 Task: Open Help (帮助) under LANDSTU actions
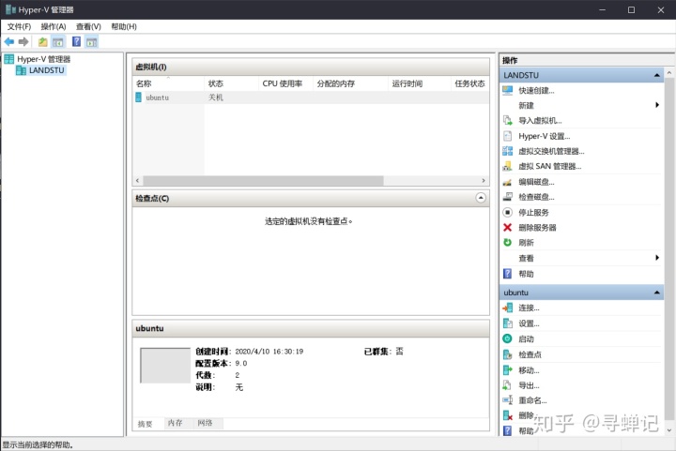(526, 274)
